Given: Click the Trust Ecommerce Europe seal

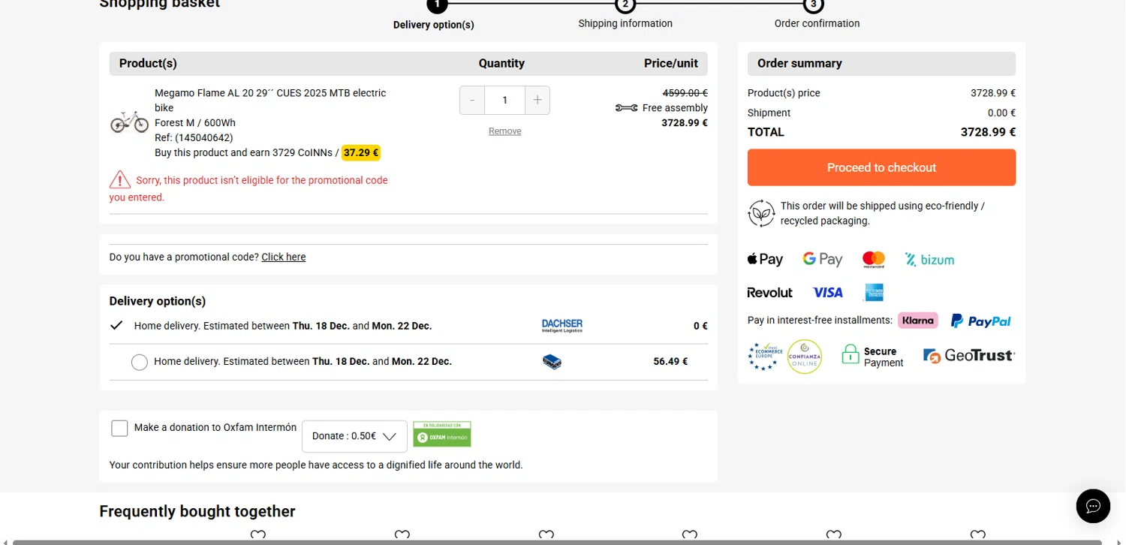Looking at the screenshot, I should 765,356.
